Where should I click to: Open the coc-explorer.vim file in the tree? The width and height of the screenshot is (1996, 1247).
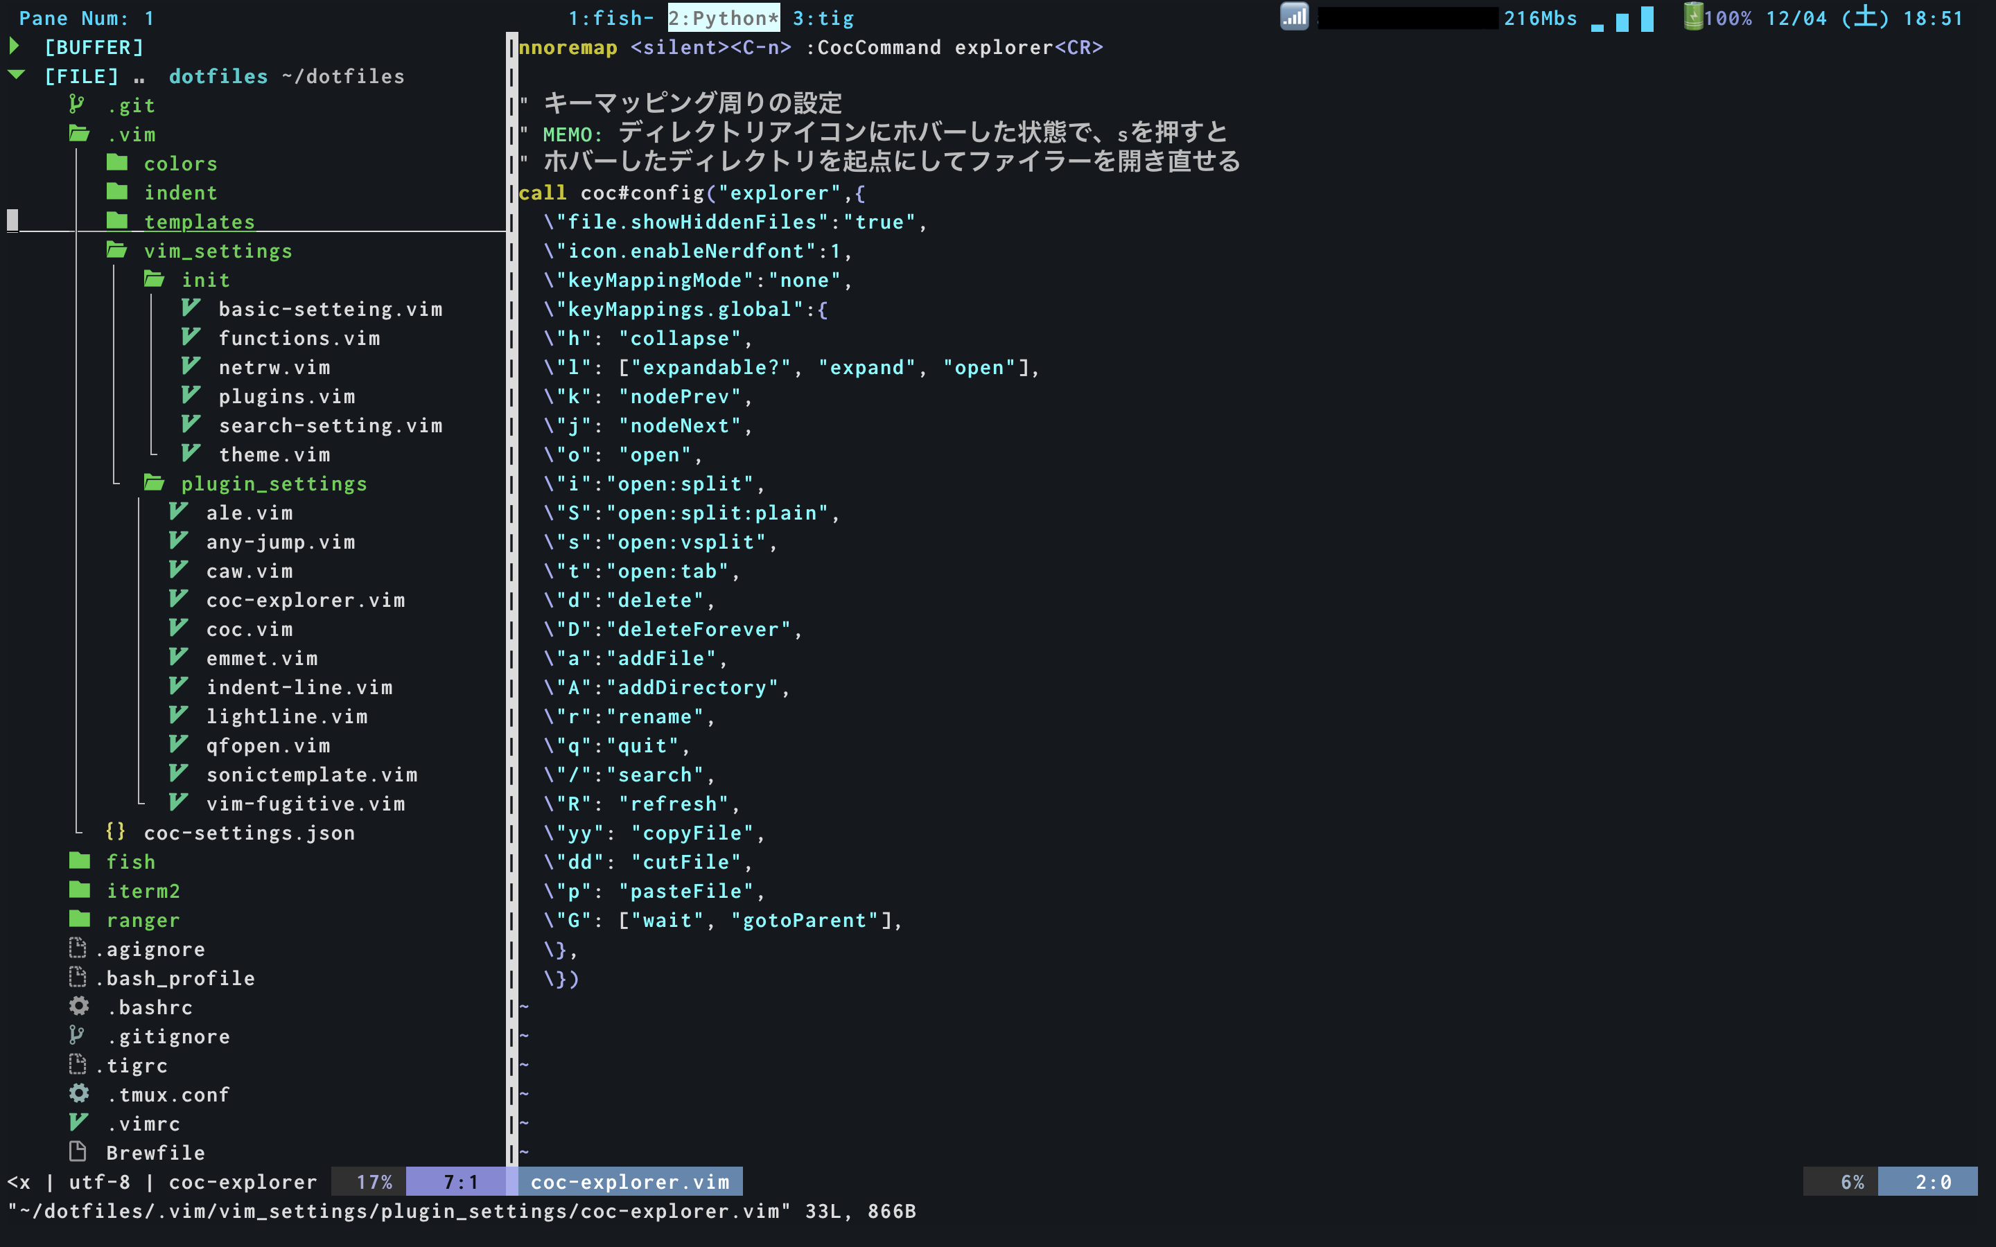click(305, 599)
